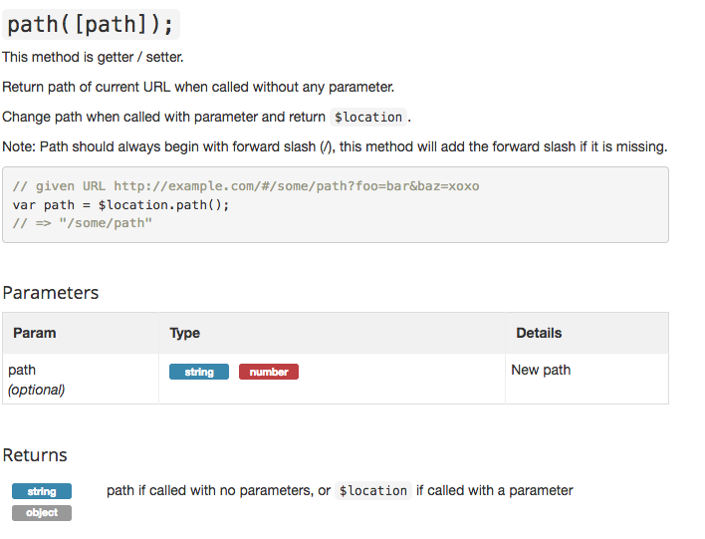Click the Returns section heading
Viewport: 705px width, 539px height.
click(35, 455)
